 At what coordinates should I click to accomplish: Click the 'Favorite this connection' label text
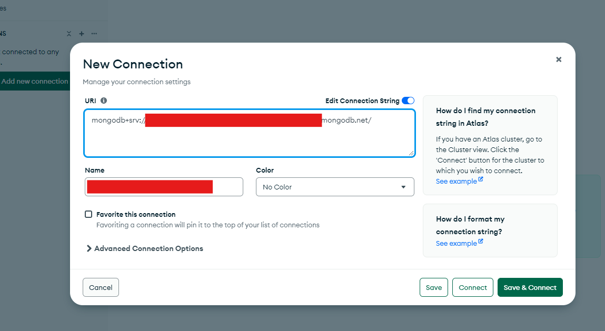[x=136, y=214]
